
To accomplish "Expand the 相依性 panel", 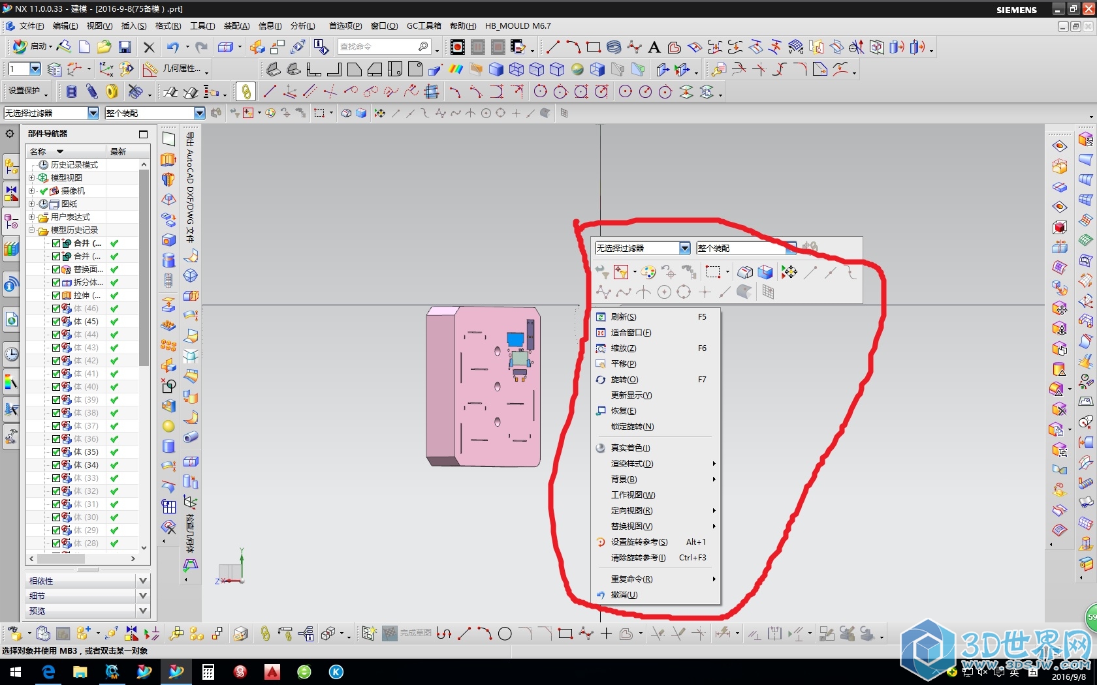I will coord(144,580).
